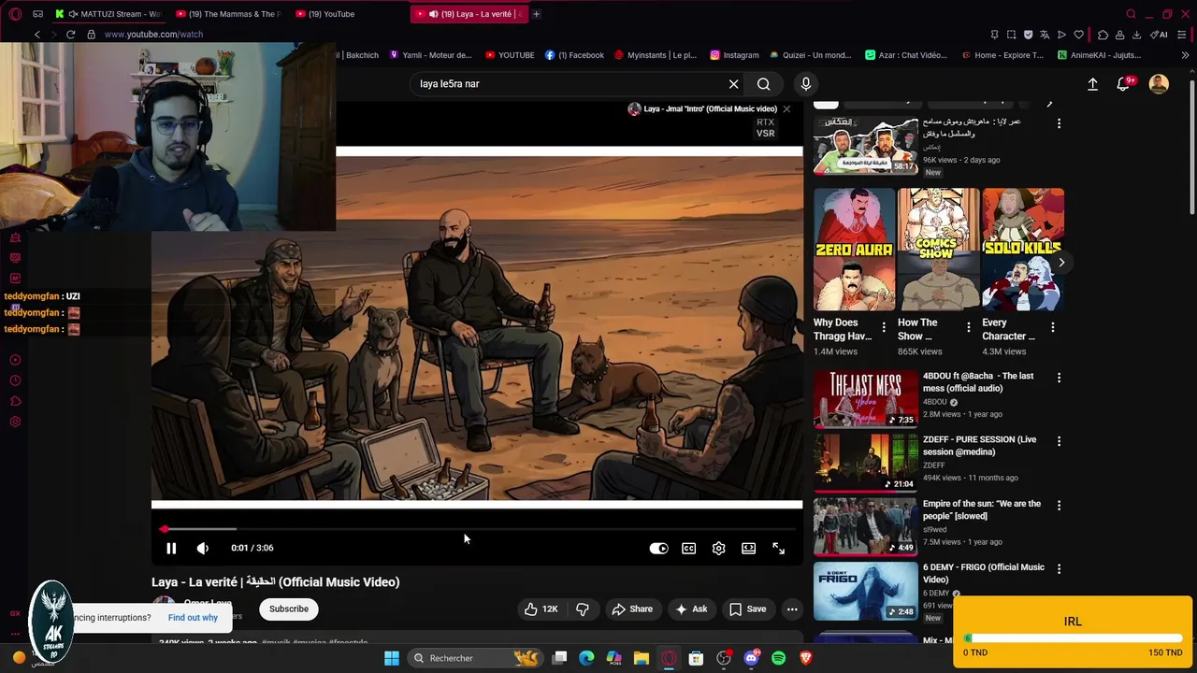Screen dimensions: 1197x673
Task: Open Windows Start menu
Action: pyautogui.click(x=392, y=658)
